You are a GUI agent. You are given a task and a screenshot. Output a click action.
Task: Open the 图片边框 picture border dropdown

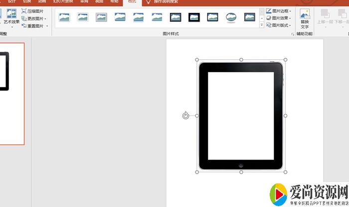tap(278, 10)
